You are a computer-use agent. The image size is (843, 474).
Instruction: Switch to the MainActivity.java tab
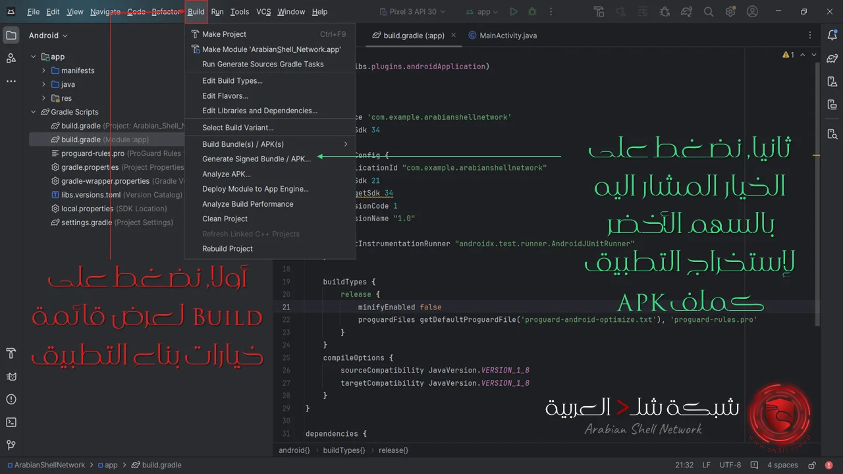click(503, 36)
